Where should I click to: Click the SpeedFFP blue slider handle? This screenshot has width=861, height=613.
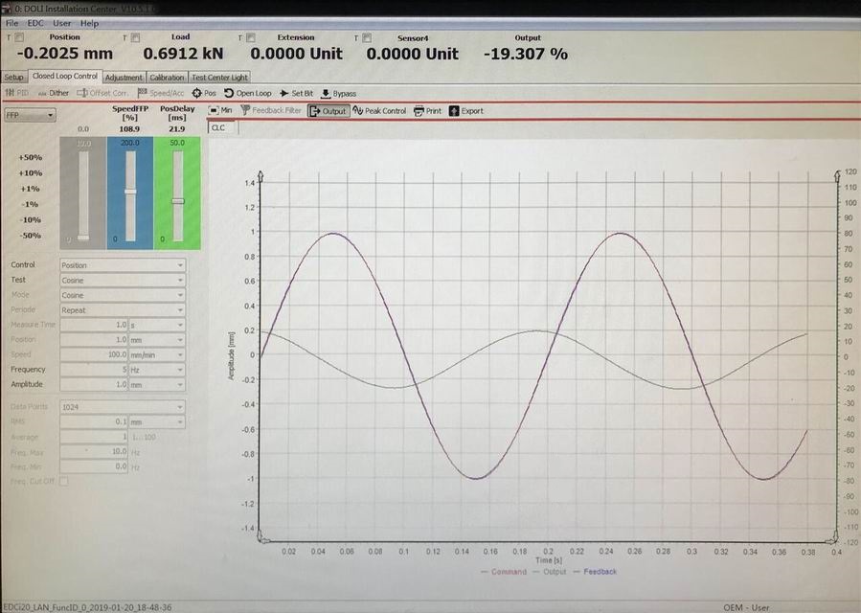(130, 193)
